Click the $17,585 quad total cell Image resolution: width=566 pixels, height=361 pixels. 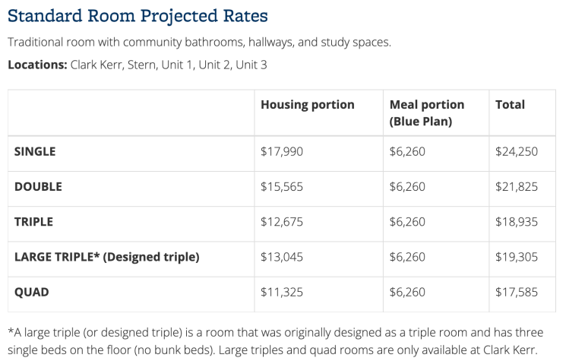(x=517, y=293)
